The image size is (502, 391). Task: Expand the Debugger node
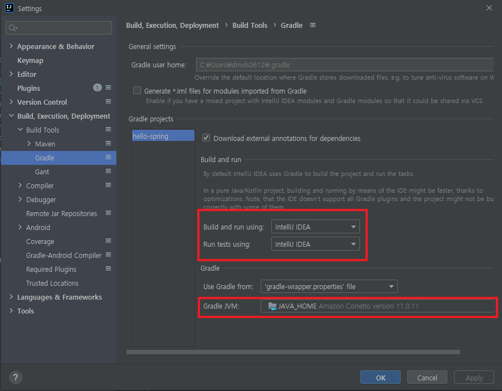(20, 199)
